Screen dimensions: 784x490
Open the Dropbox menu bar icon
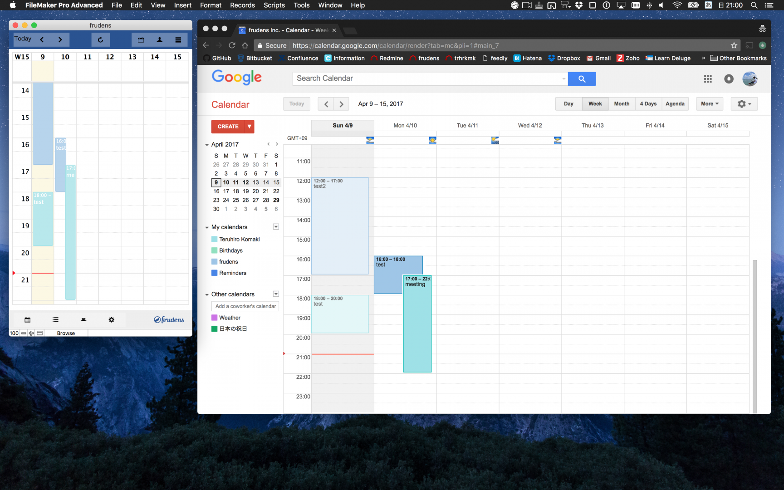(579, 5)
